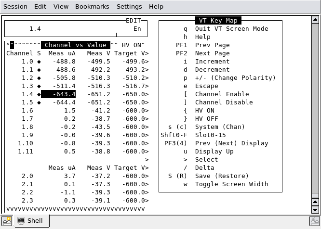Click the HV OFF key map entry

207,119
